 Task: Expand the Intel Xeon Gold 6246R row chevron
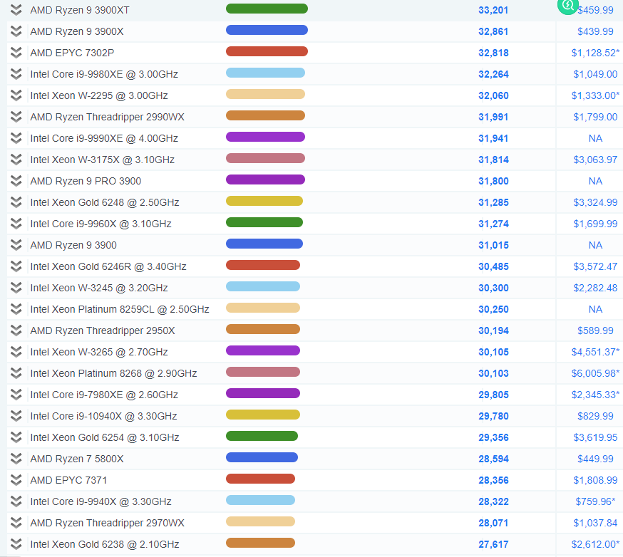click(16, 266)
